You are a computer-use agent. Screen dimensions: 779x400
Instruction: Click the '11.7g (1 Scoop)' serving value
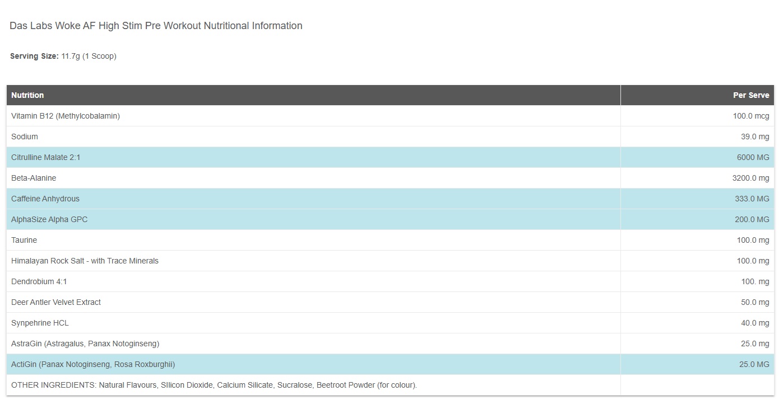[x=89, y=56]
